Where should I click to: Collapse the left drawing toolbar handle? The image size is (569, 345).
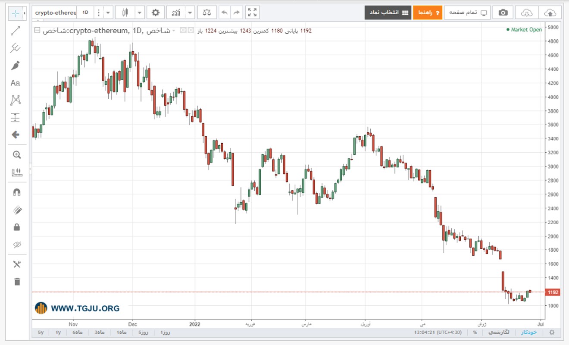pyautogui.click(x=30, y=169)
